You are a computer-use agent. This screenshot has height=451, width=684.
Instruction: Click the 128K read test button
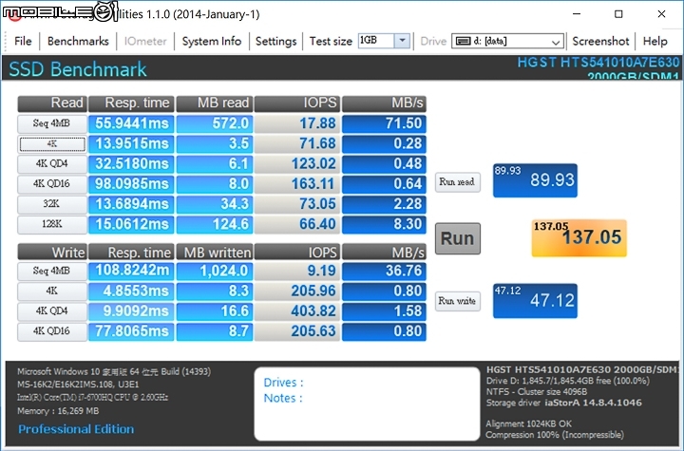(x=52, y=224)
